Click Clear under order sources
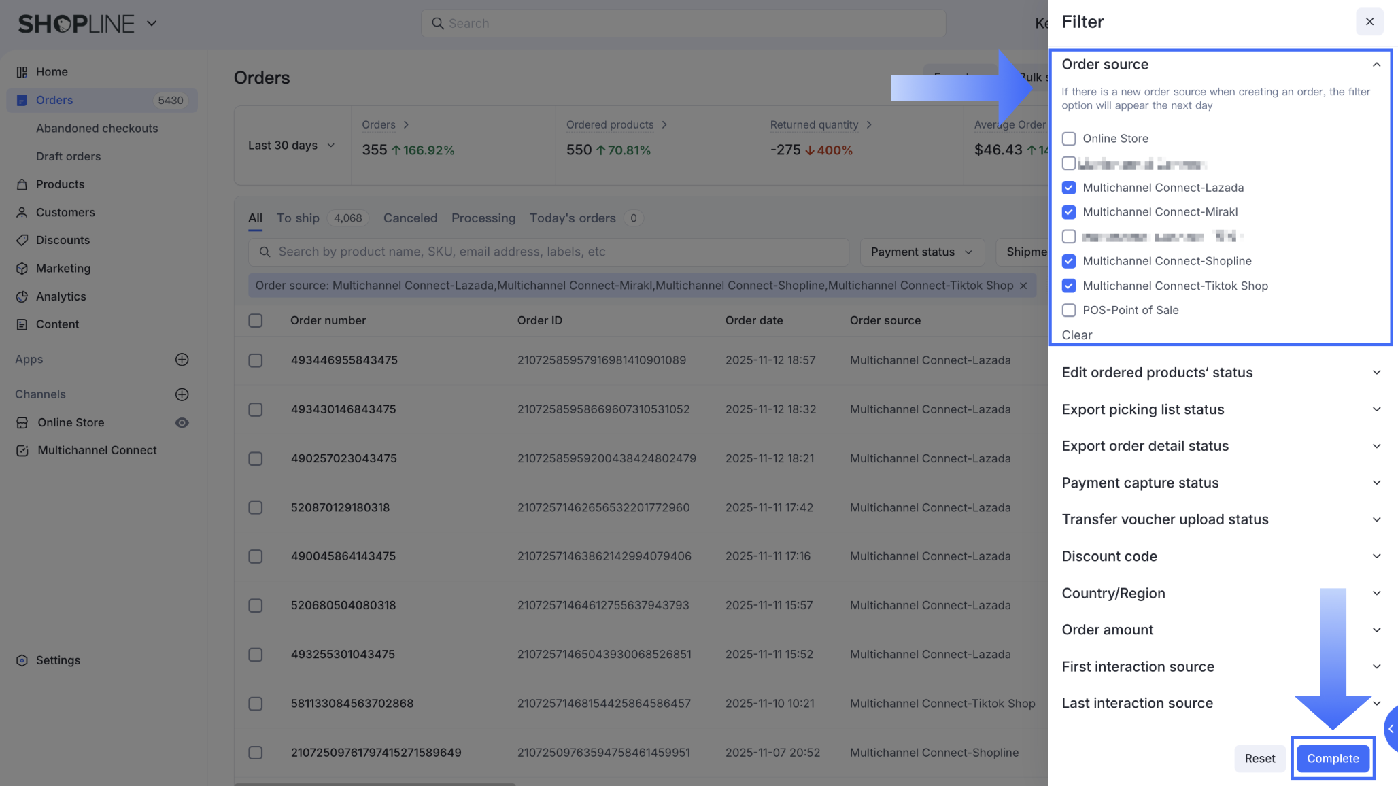Image resolution: width=1398 pixels, height=786 pixels. click(1077, 335)
